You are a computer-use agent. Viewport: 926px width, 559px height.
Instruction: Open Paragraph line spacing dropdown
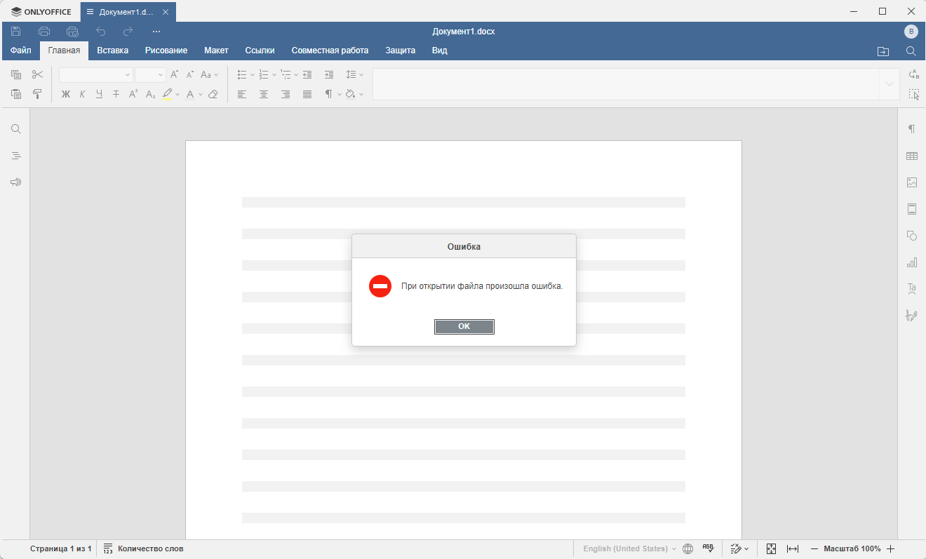click(x=355, y=74)
